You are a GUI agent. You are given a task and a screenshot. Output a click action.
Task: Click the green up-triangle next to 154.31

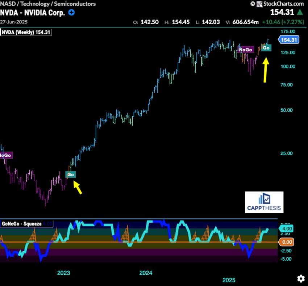click(x=300, y=12)
